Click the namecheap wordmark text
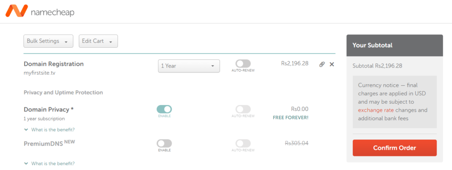Screen dimensions: 452x170 (52, 12)
